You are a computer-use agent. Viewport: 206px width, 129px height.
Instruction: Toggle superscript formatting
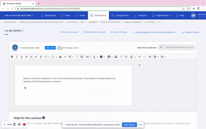point(36,57)
